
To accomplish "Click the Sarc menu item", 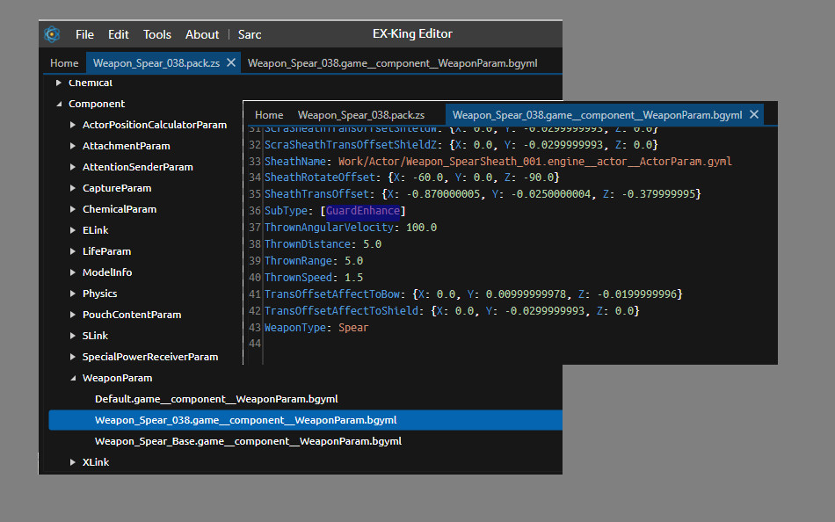I will coord(250,34).
